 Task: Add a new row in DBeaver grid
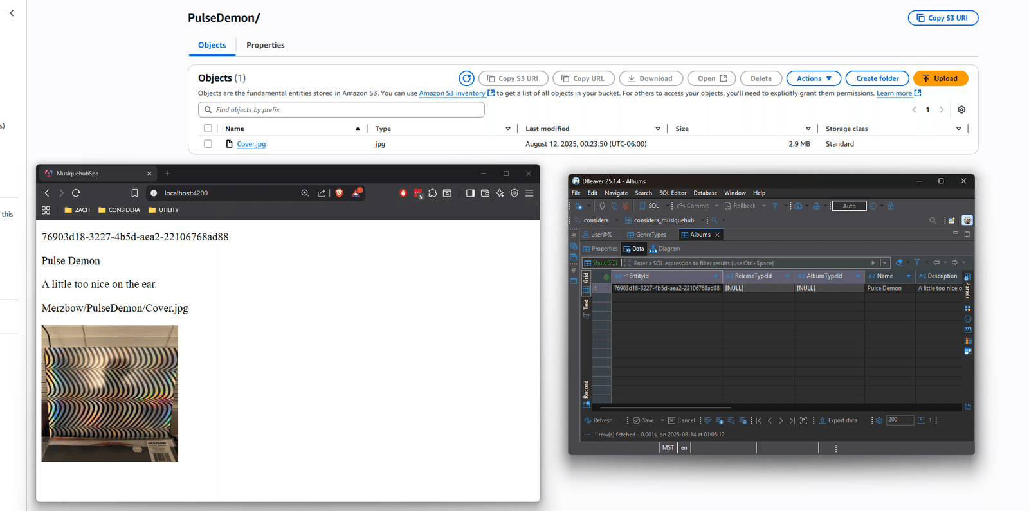(x=719, y=420)
